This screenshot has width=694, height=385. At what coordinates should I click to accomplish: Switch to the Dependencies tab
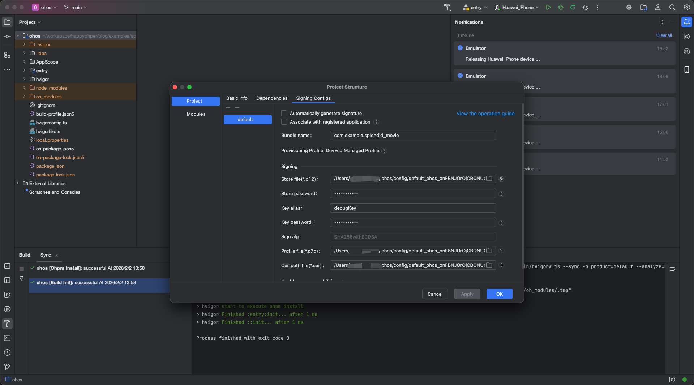click(271, 98)
